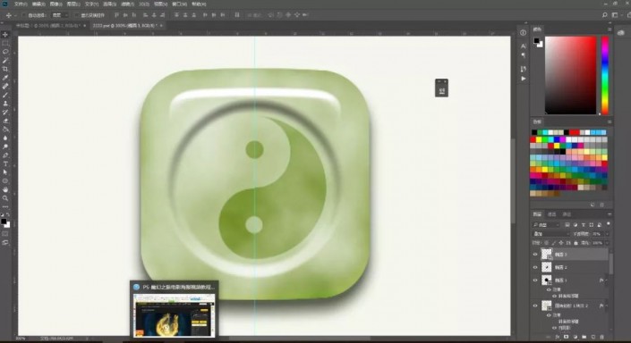
Task: Click the taskbar preview thumbnail popup
Action: pyautogui.click(x=175, y=309)
